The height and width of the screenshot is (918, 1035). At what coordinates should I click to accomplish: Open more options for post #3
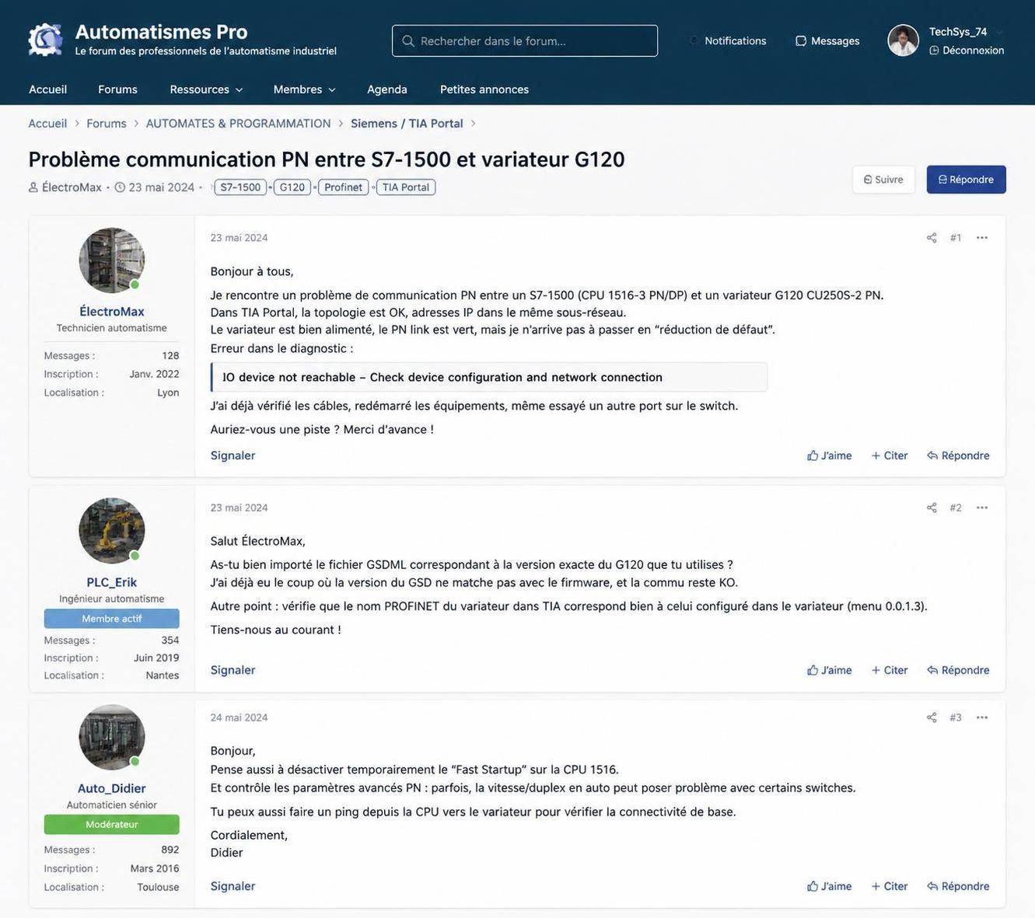(982, 717)
